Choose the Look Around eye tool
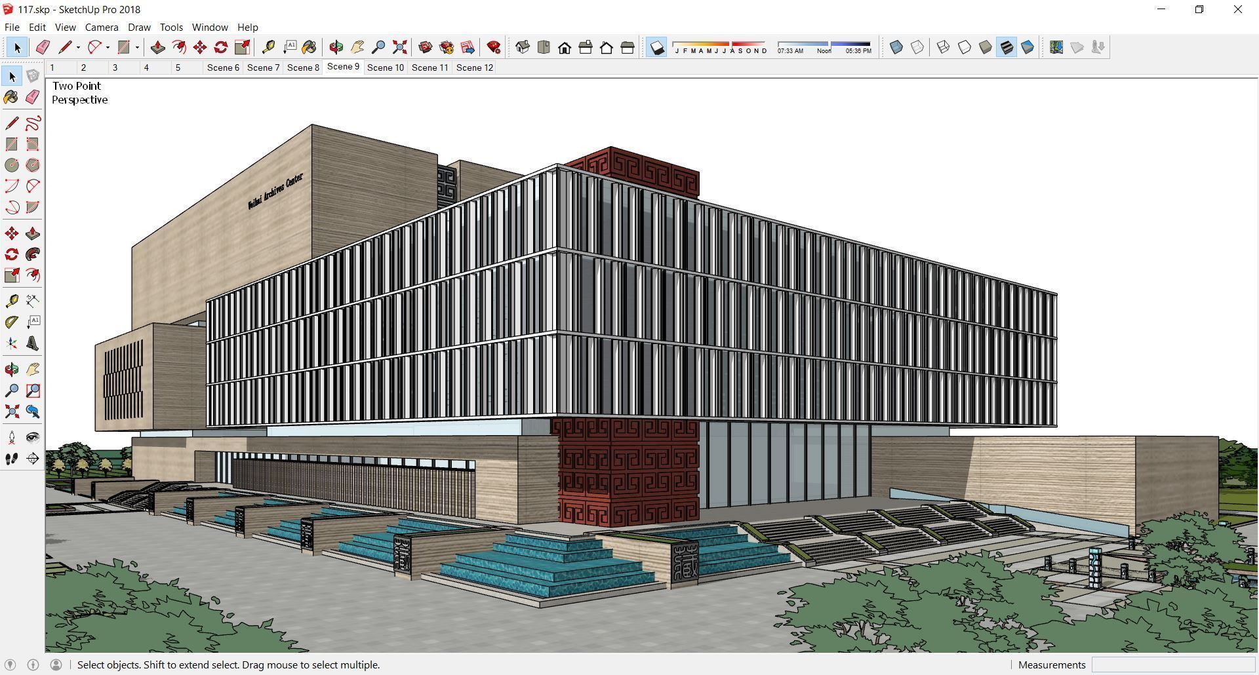This screenshot has width=1259, height=675. tap(33, 438)
